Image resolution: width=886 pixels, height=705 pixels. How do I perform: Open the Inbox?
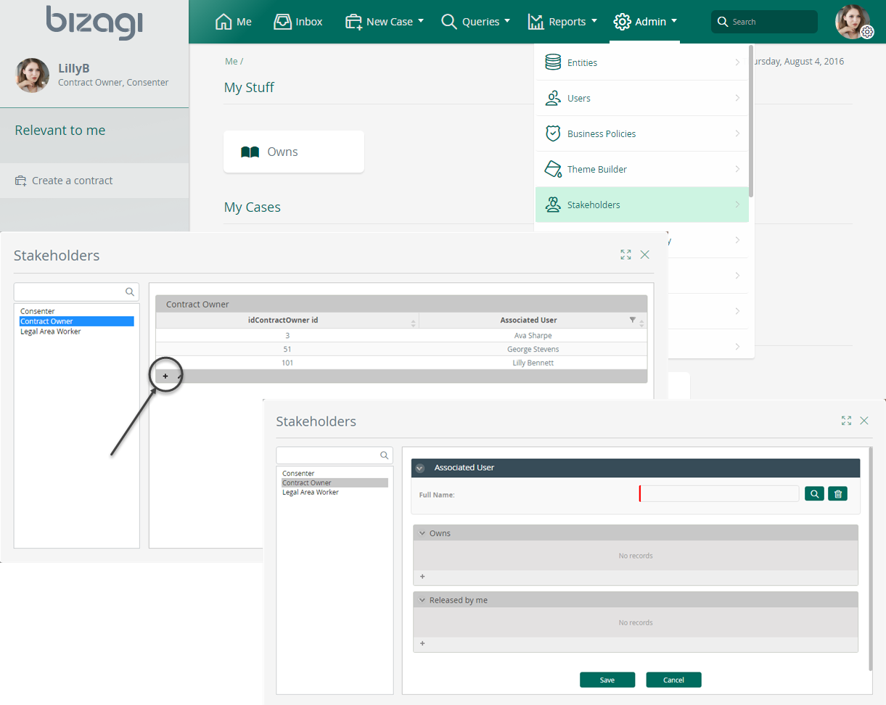tap(298, 22)
